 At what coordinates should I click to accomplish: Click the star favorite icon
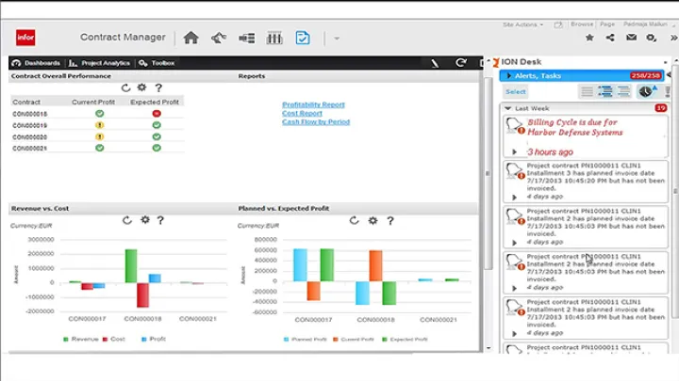[x=589, y=38]
